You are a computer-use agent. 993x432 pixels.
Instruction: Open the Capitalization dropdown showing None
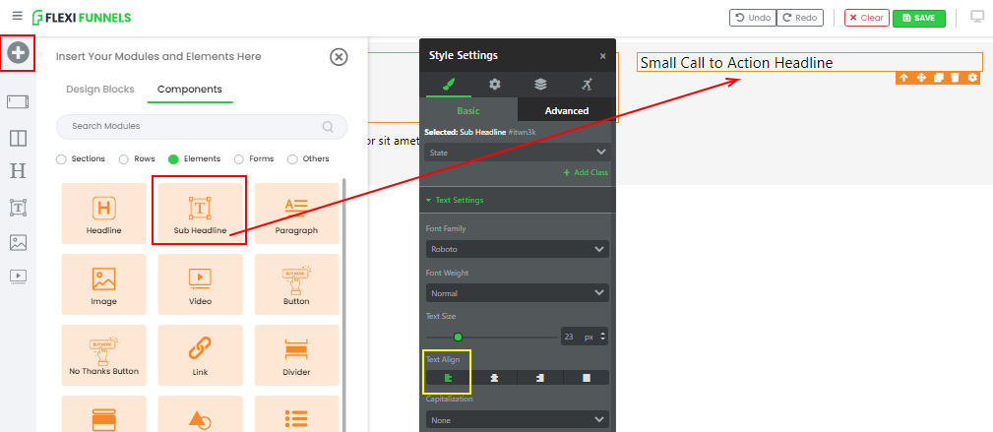(x=518, y=419)
